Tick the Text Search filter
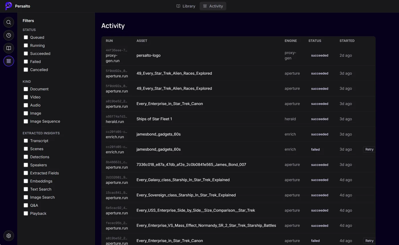 tap(26, 189)
